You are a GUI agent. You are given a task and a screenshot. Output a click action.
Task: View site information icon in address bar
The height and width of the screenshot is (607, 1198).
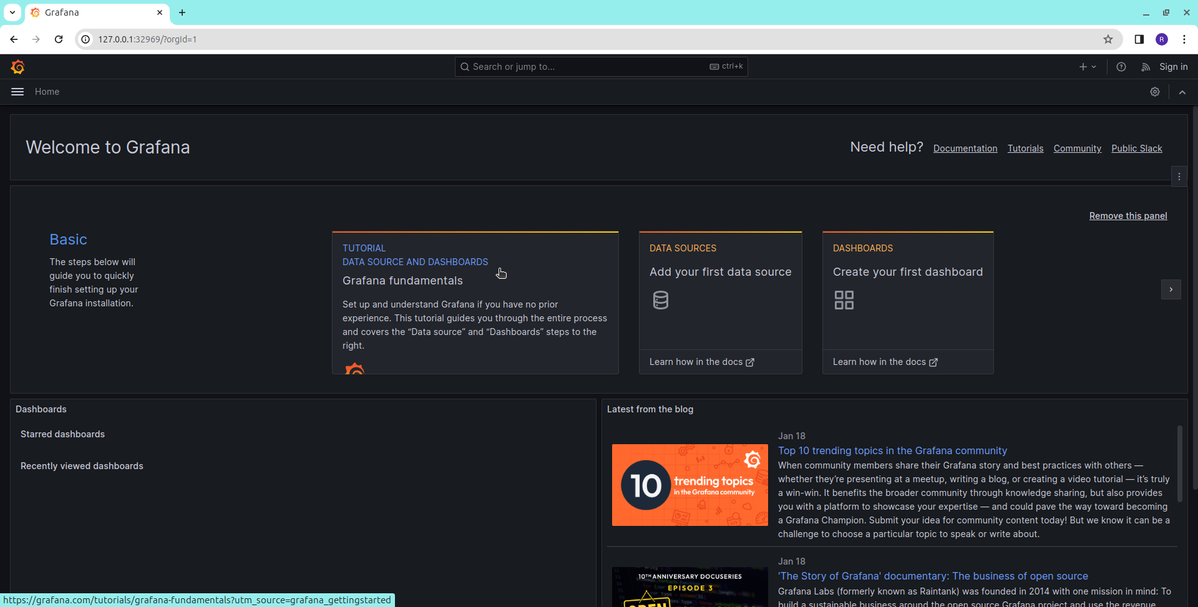[x=86, y=39]
